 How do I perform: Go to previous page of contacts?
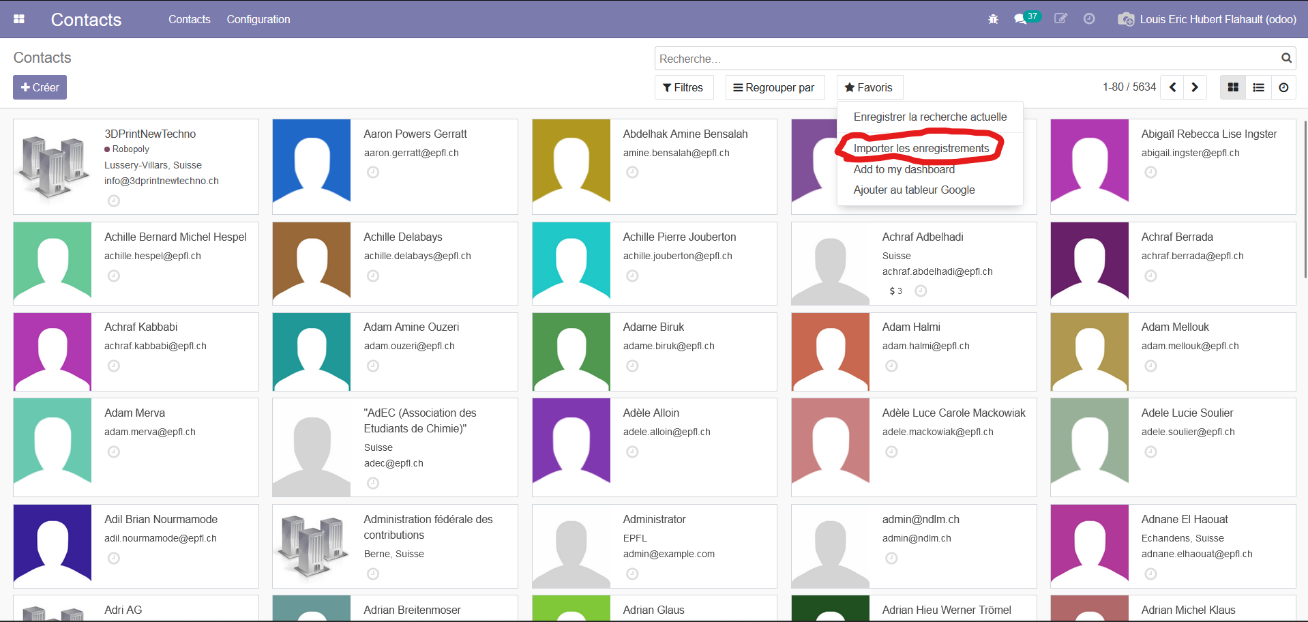tap(1172, 87)
